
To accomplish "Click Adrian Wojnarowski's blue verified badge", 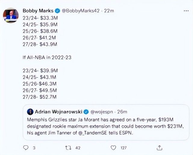I will [x=86, y=112].
